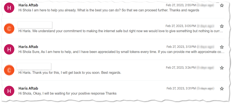The image size is (232, 103).
Task: Expand message starting 'We understand your commitment'
Action: pyautogui.click(x=121, y=31)
